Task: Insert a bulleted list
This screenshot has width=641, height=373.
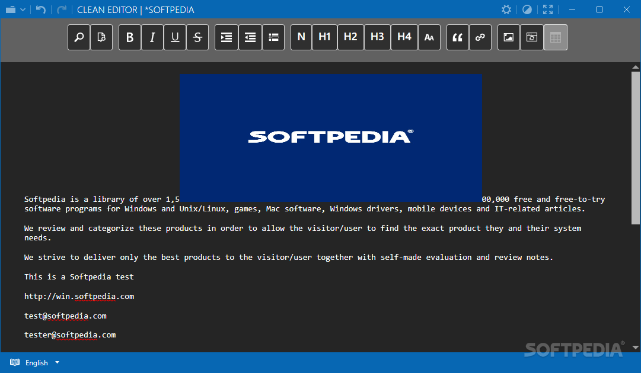Action: 273,37
